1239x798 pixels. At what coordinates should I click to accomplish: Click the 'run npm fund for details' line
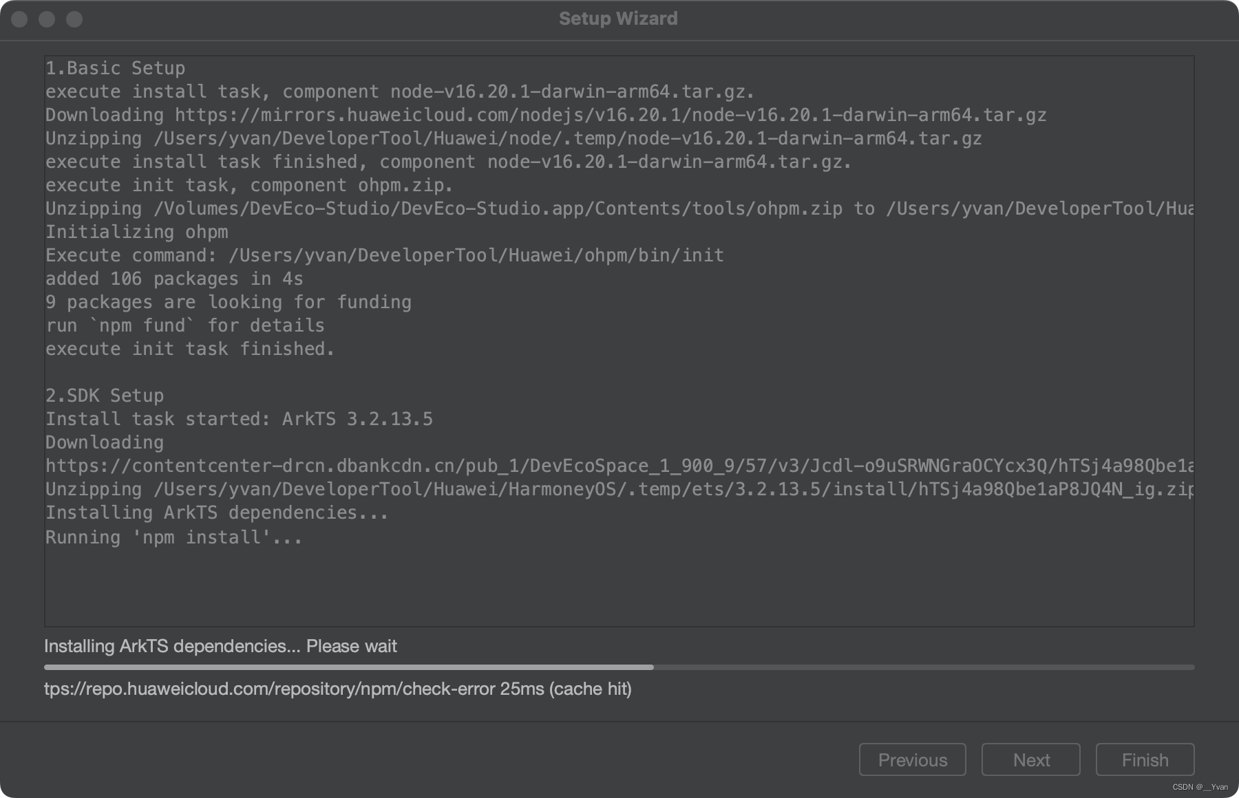pyautogui.click(x=185, y=325)
